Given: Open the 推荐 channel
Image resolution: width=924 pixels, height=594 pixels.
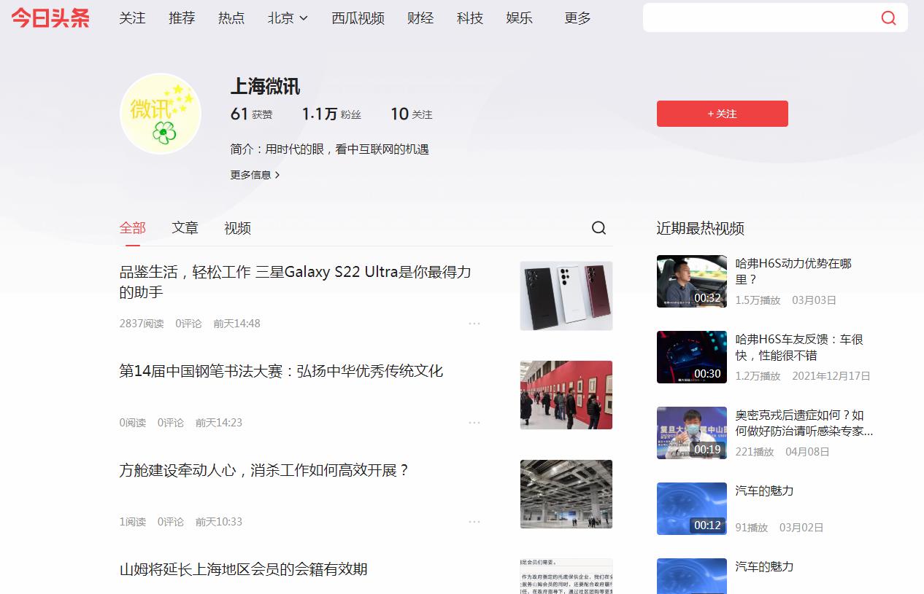Looking at the screenshot, I should coord(182,18).
